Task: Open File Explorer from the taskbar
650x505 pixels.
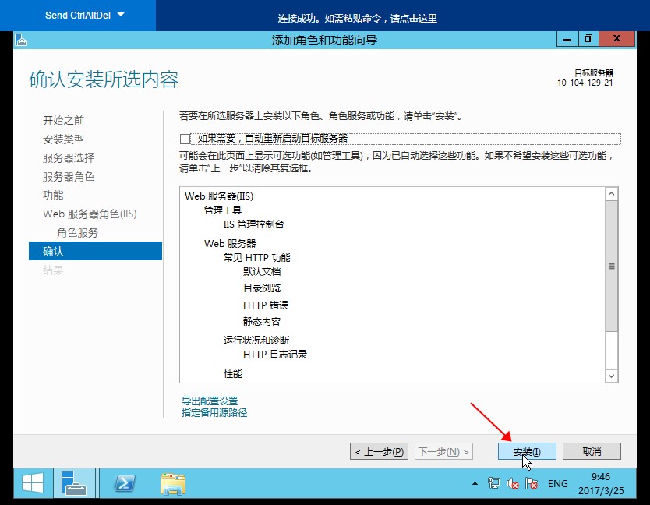Action: [x=173, y=484]
